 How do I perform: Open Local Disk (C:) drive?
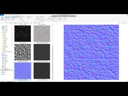click(x=6, y=68)
